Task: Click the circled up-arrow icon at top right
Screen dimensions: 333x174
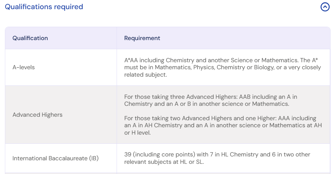Action: [x=325, y=7]
